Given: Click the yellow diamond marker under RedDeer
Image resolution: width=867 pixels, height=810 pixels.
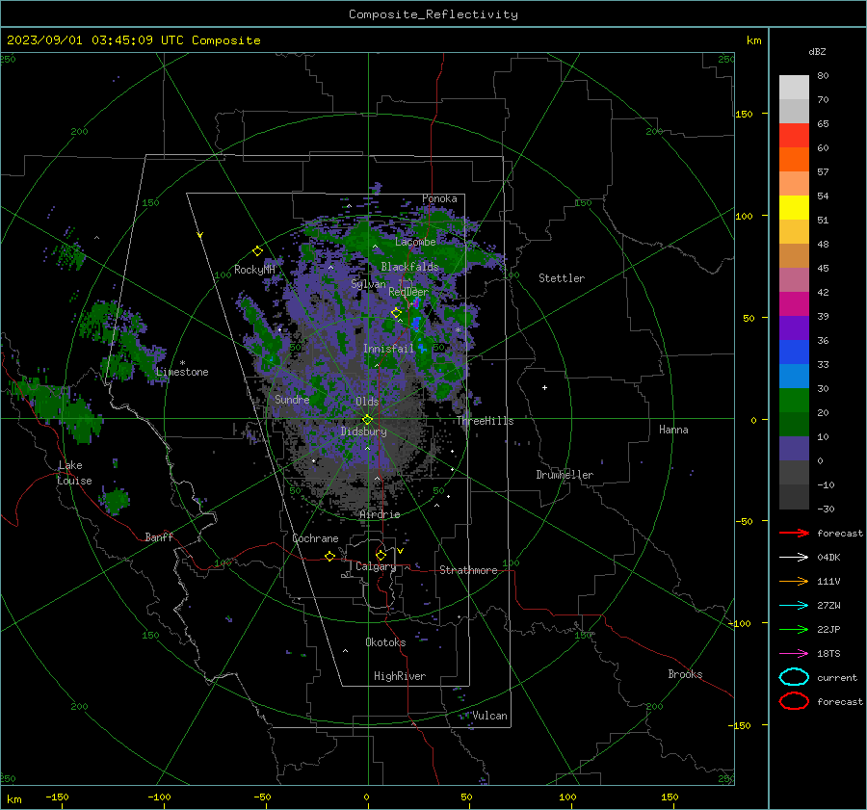Looking at the screenshot, I should click(x=396, y=313).
